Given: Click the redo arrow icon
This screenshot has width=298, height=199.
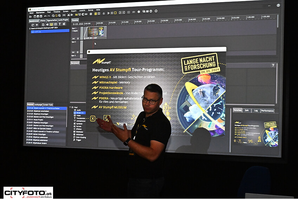Looking at the screenshot, I should tap(48, 16).
